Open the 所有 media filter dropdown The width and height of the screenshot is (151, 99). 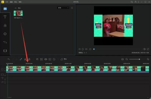pos(63,8)
